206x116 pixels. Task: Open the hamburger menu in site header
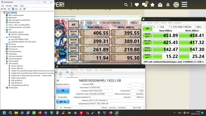tap(184, 4)
